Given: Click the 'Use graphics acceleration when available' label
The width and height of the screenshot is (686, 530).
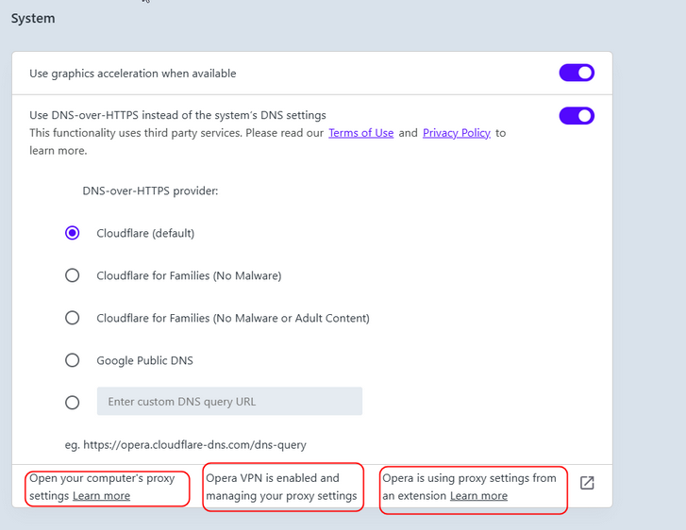Looking at the screenshot, I should pos(133,74).
